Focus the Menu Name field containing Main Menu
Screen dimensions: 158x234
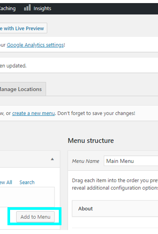click(131, 161)
